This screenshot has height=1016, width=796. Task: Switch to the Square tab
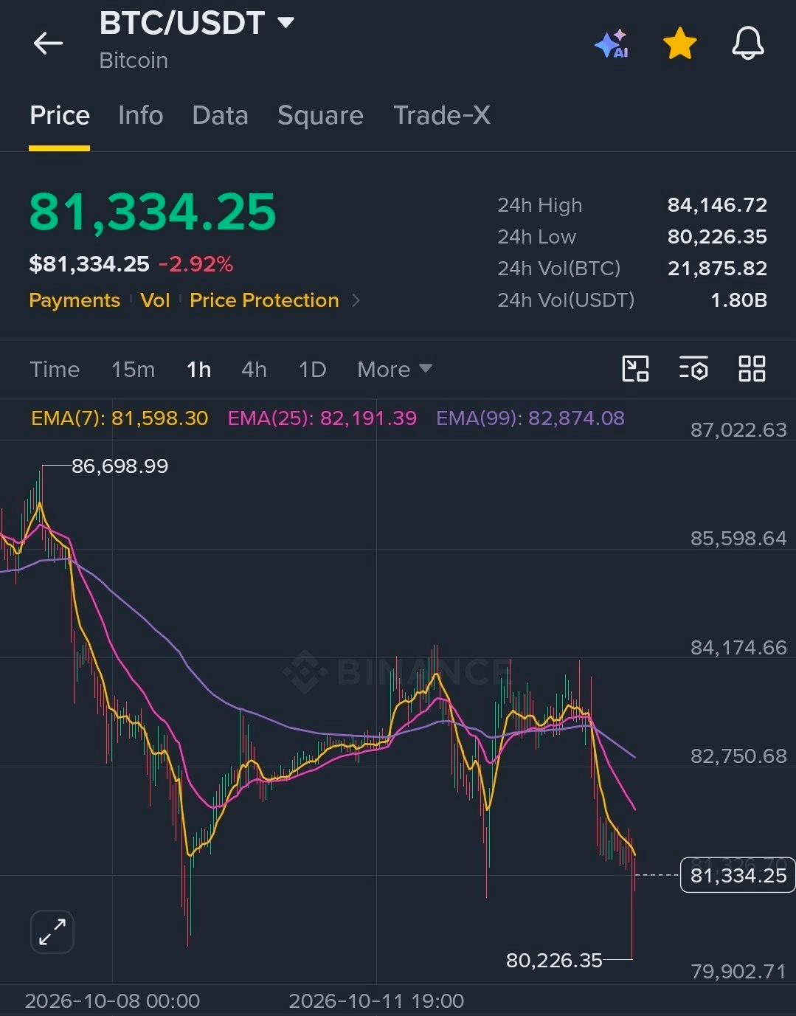(320, 115)
